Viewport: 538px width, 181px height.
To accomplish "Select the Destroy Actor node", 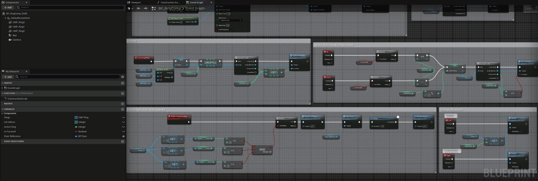I will coord(423,121).
